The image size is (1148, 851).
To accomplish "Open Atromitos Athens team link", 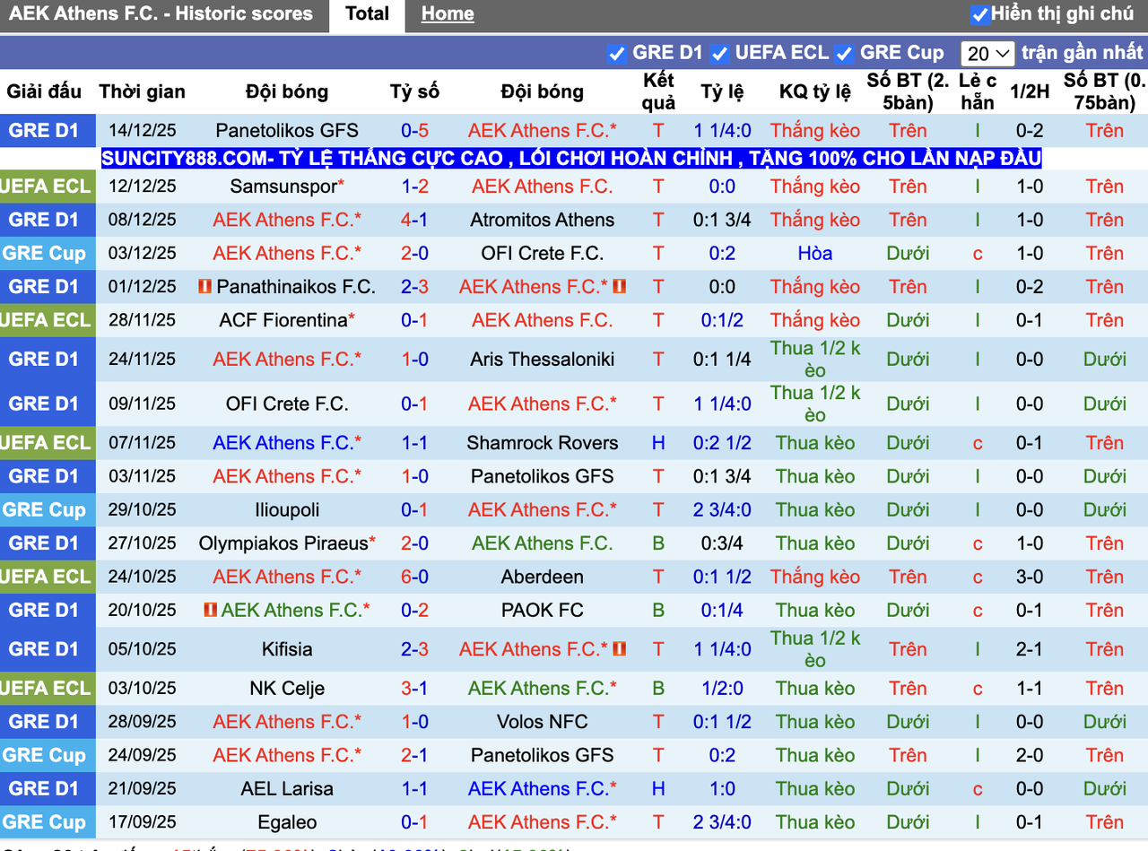I will (x=543, y=220).
